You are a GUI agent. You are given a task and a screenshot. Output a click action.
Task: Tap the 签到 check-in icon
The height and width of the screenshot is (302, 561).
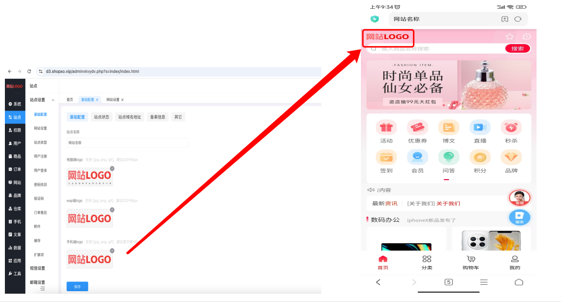coord(386,157)
